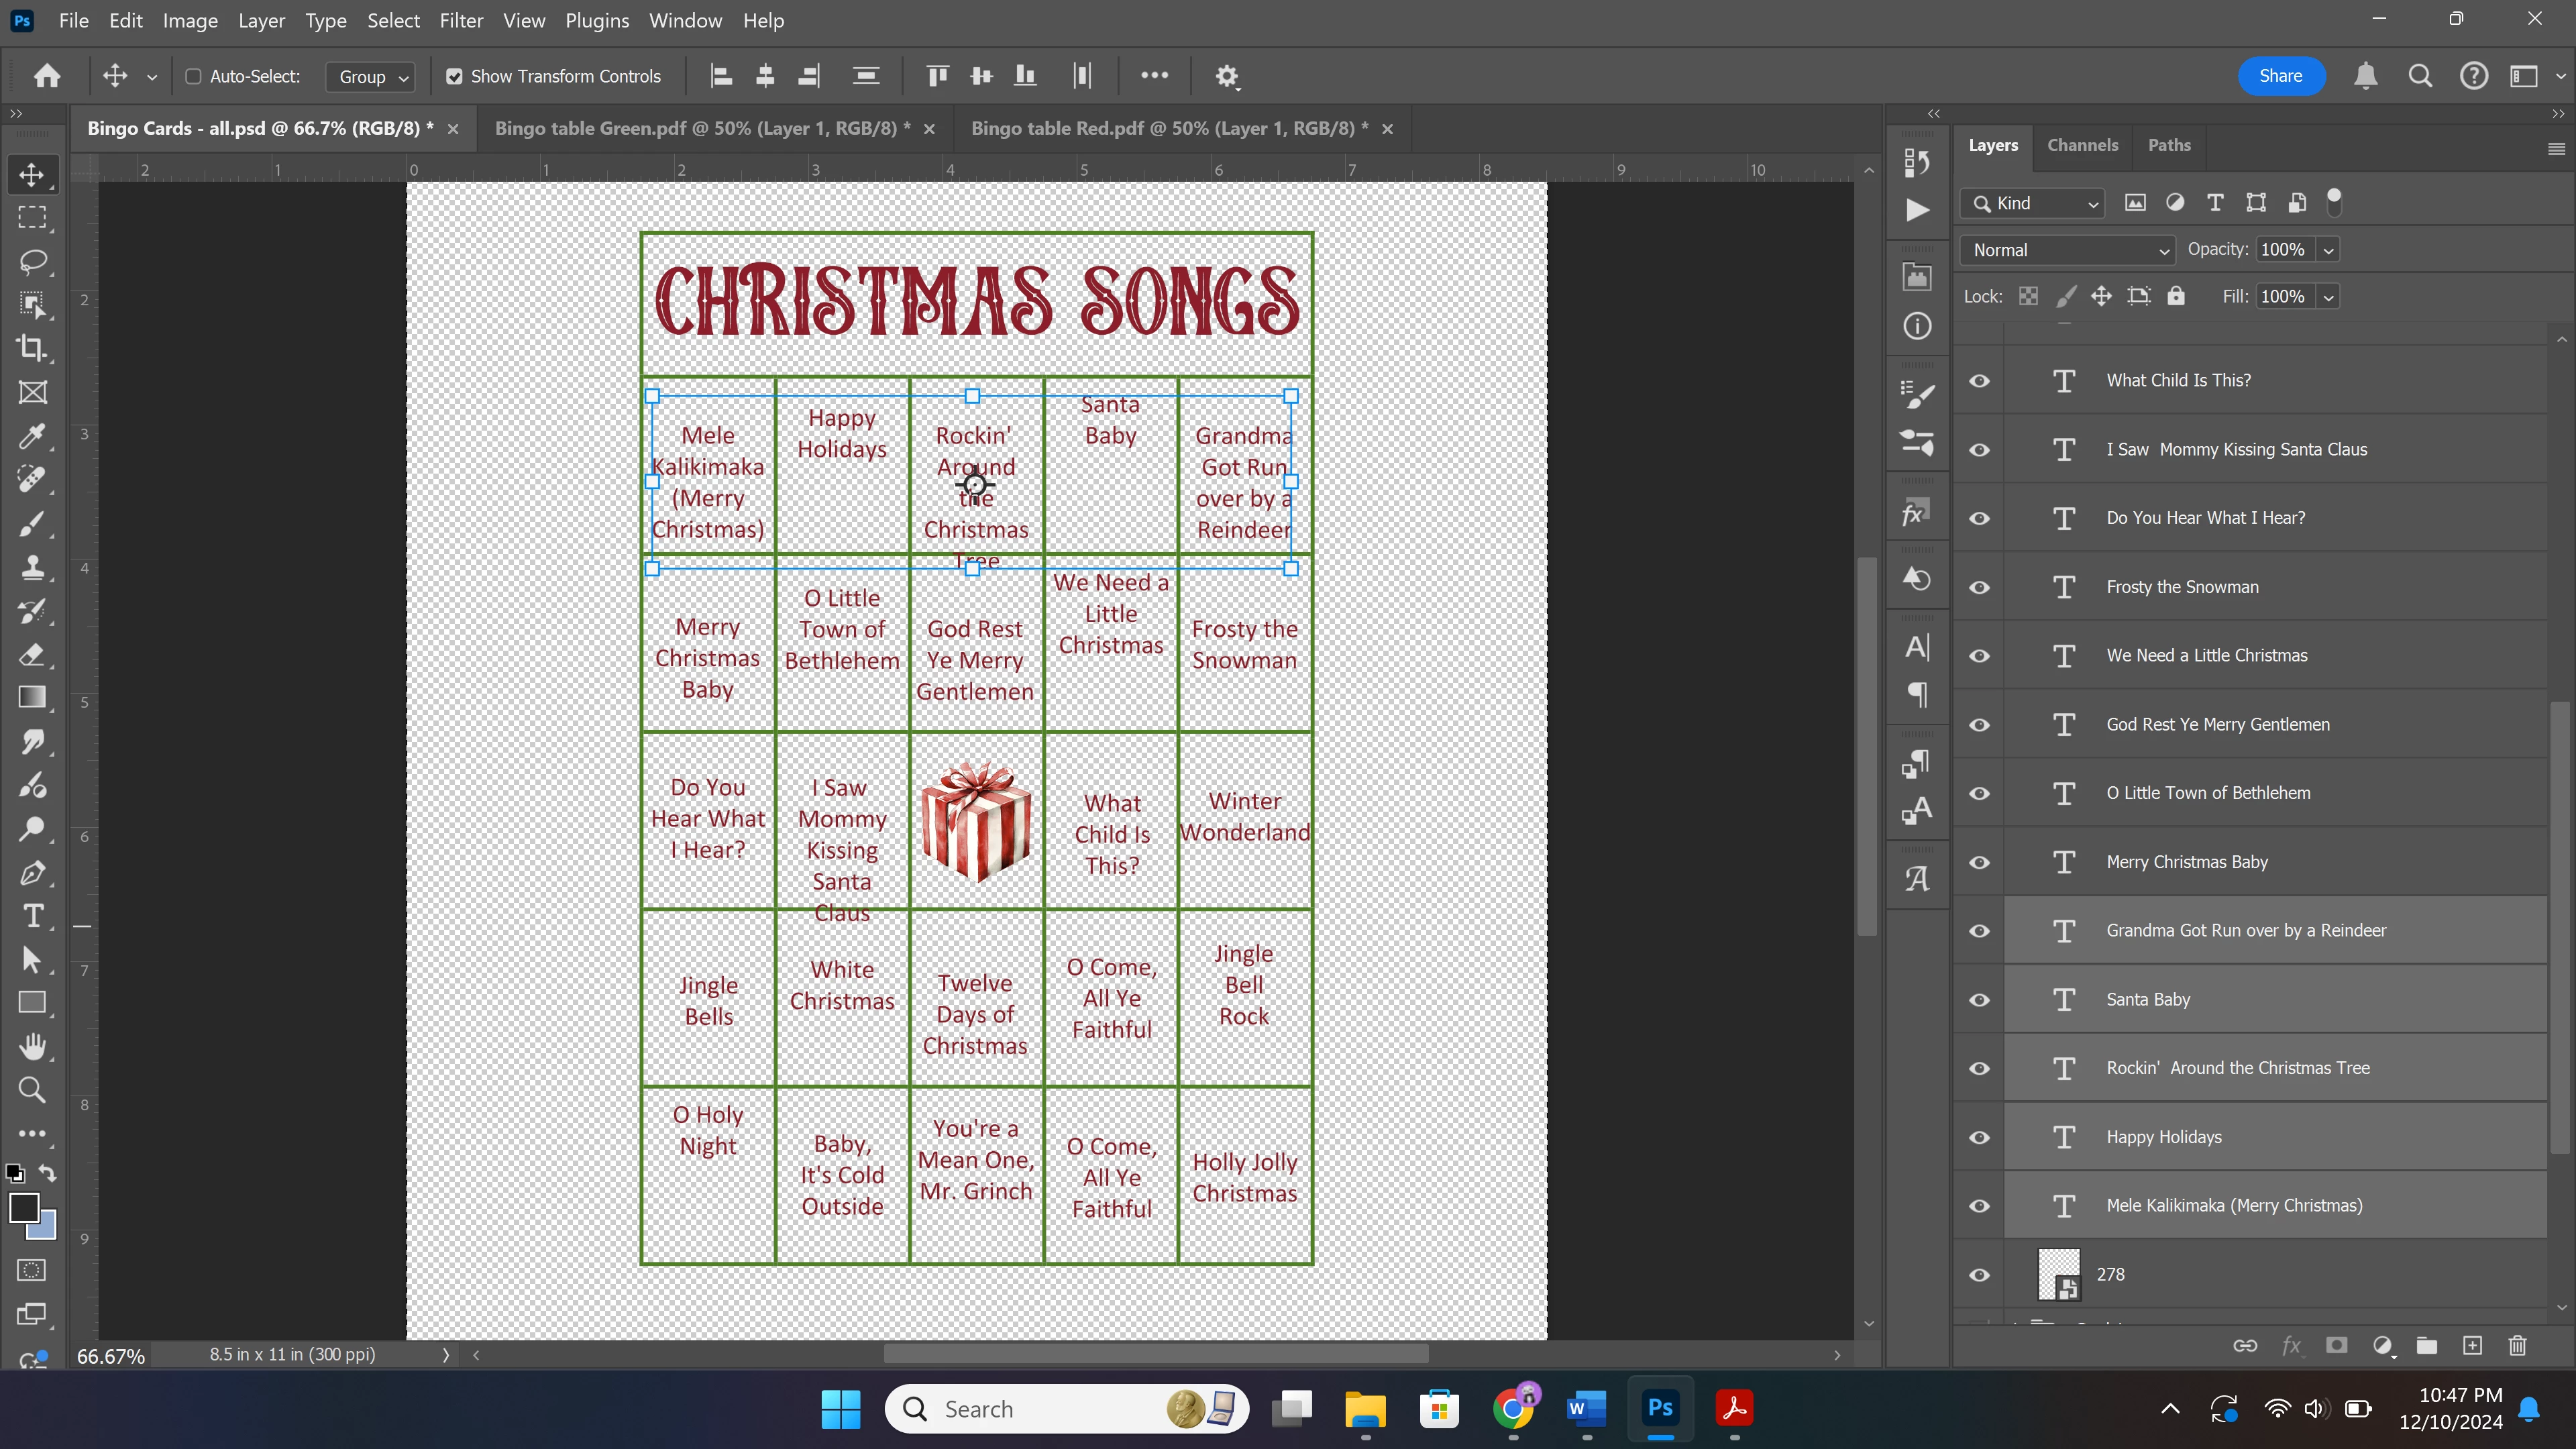Pick the Eyedropper tool

click(32, 436)
